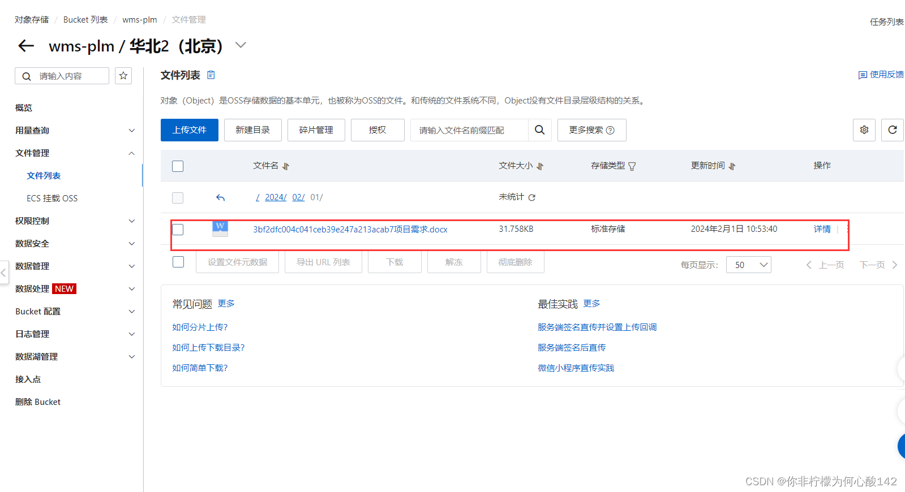Screen dimensions: 905x492
Task: Sort by 文件大小 column sort icon
Action: coord(540,166)
